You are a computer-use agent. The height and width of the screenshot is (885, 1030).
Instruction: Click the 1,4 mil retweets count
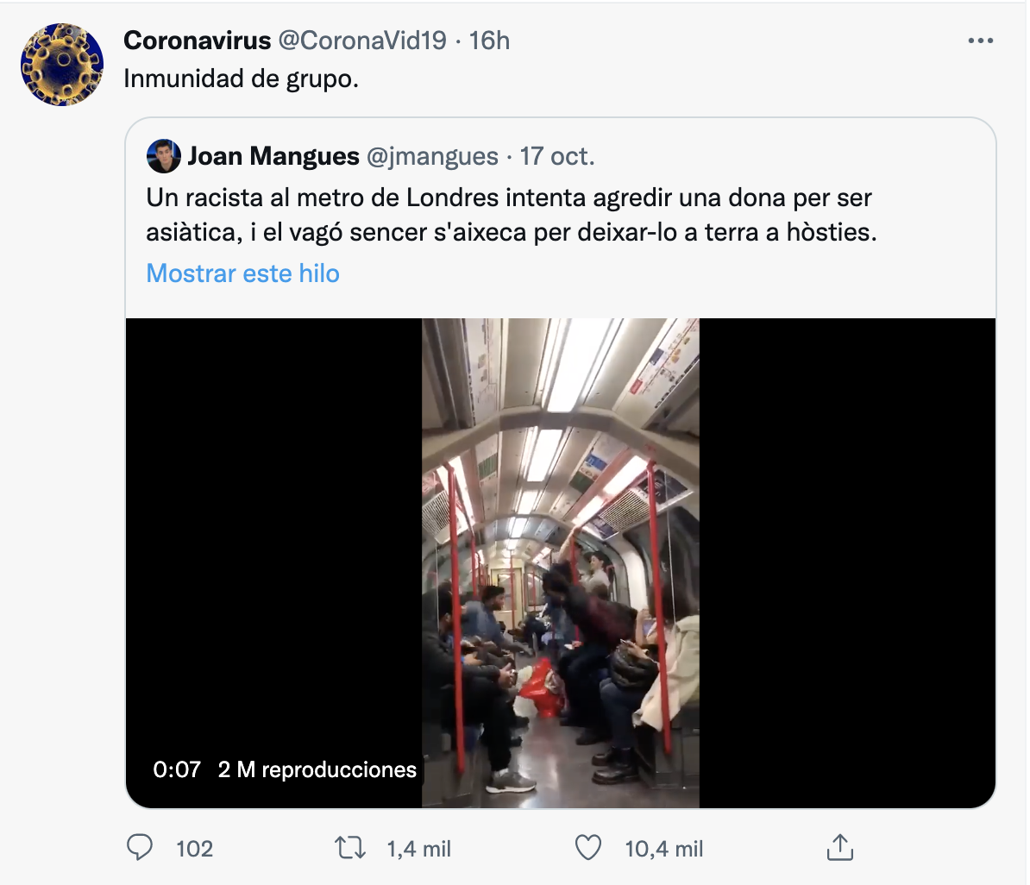click(419, 849)
